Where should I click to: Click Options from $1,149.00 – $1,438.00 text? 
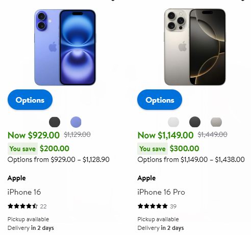pos(191,160)
